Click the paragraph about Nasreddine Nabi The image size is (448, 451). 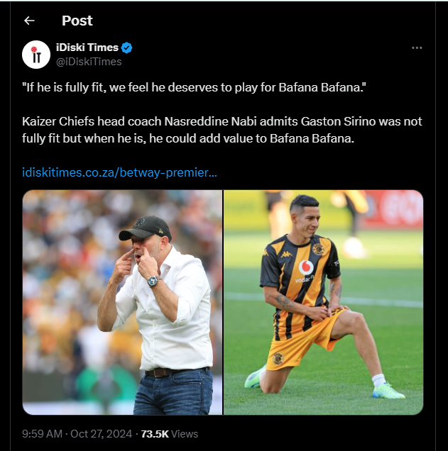(220, 130)
